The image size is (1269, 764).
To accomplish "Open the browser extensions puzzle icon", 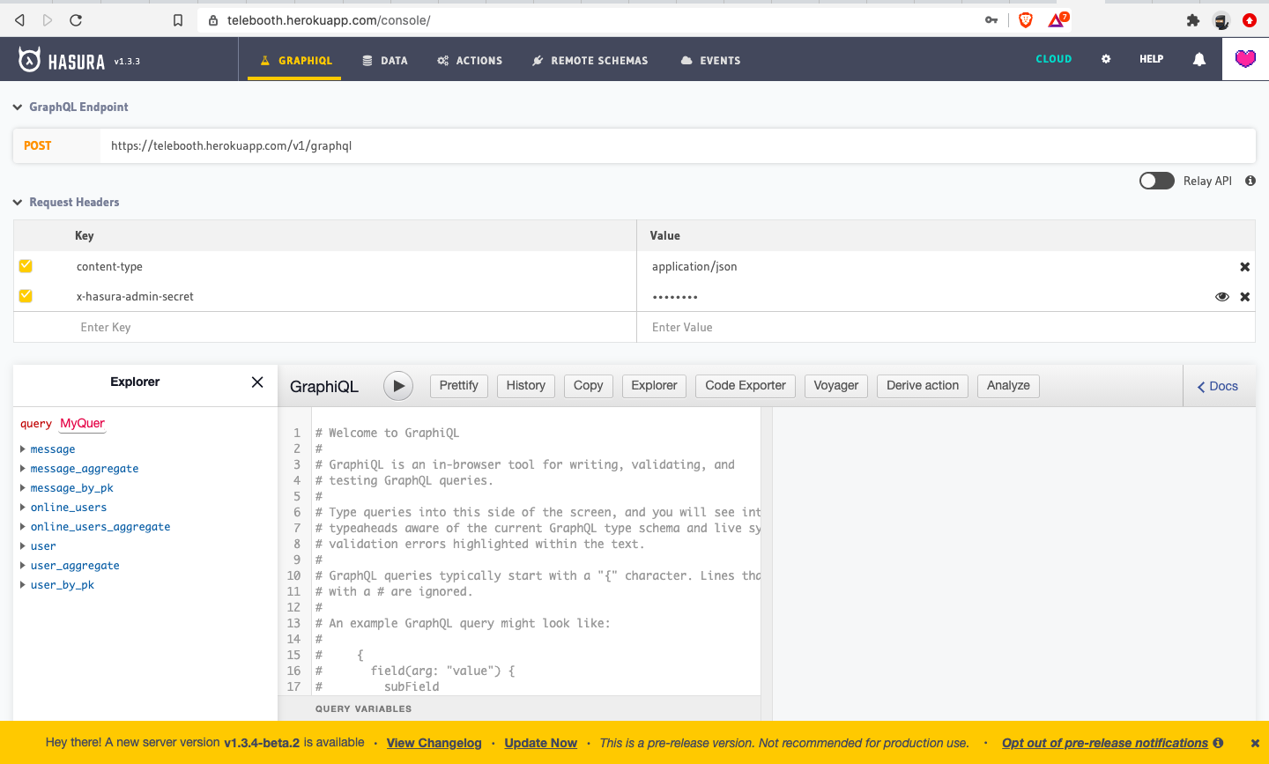I will click(x=1193, y=19).
